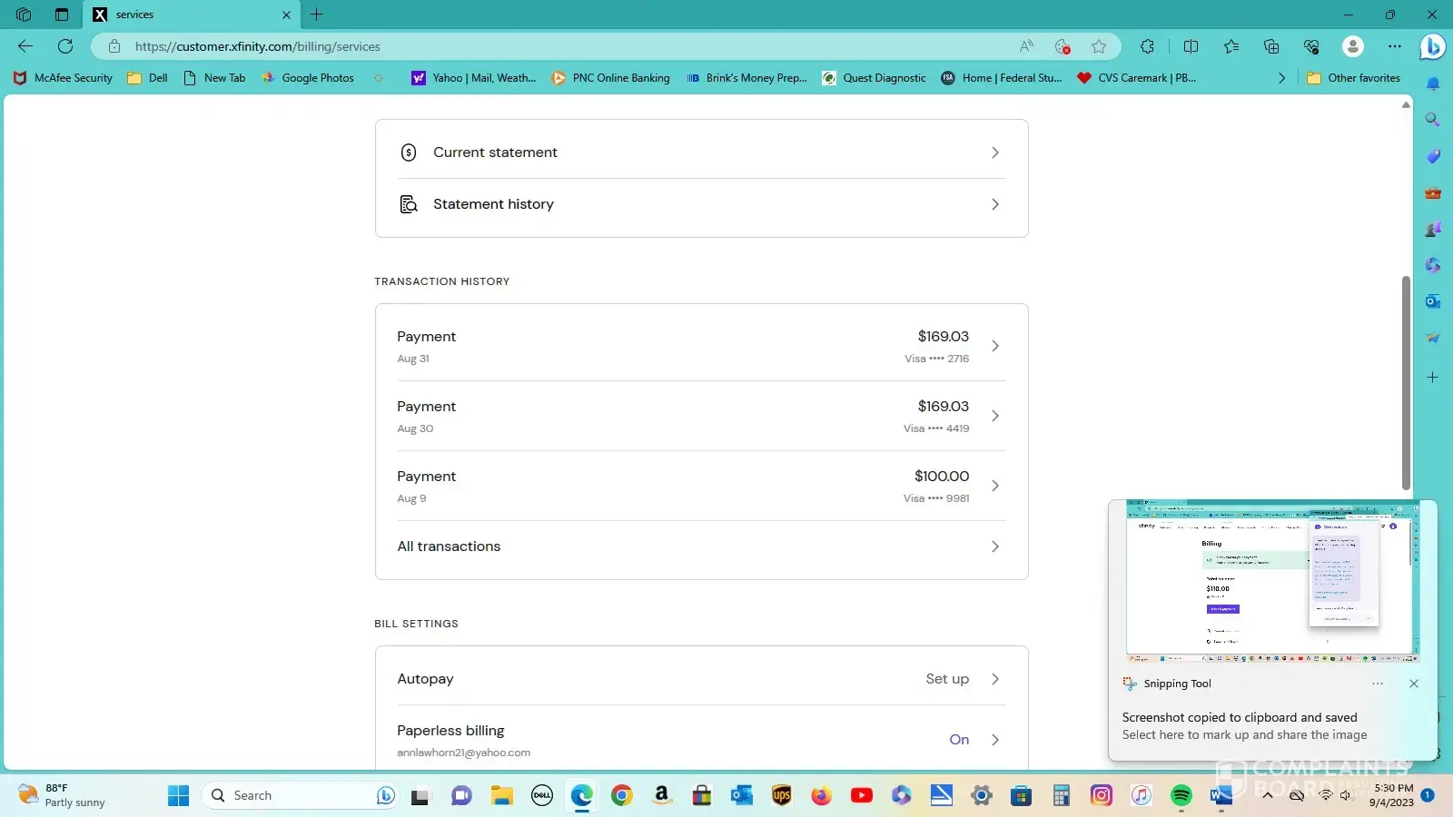Click the page scroll-up arrow
This screenshot has height=817, width=1453.
click(1406, 105)
